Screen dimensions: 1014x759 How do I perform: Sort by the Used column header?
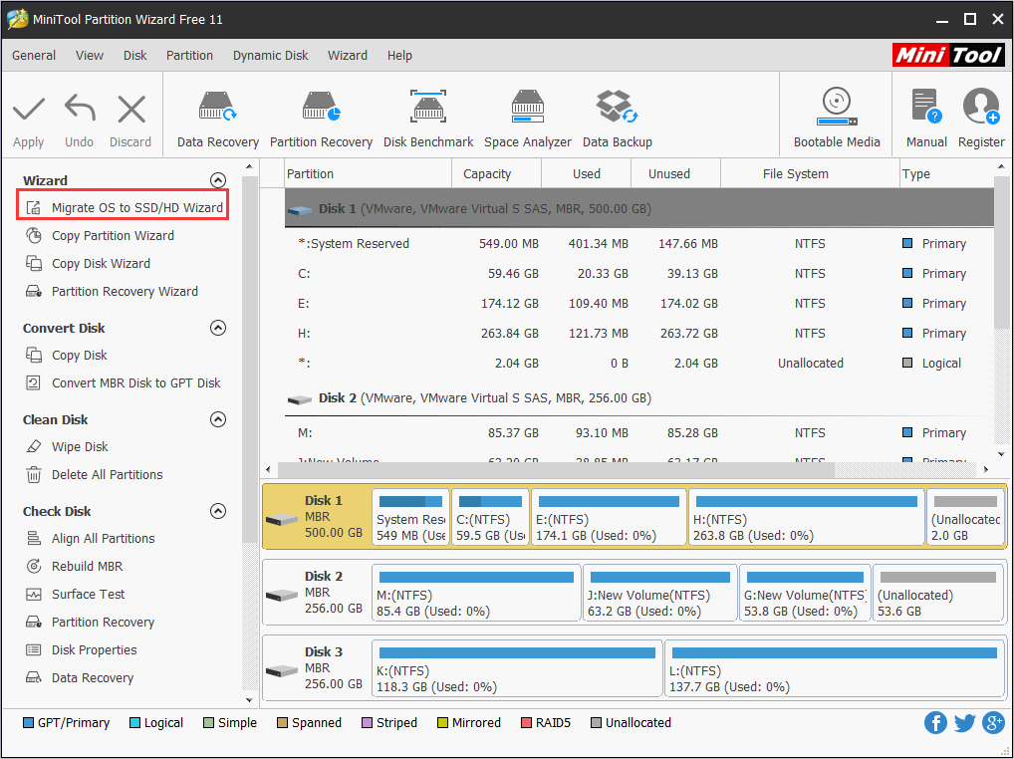[586, 174]
